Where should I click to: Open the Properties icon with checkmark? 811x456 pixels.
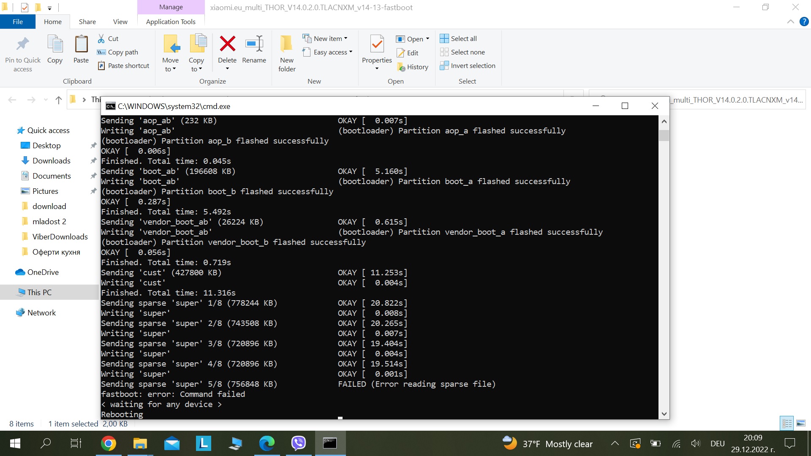(x=377, y=44)
